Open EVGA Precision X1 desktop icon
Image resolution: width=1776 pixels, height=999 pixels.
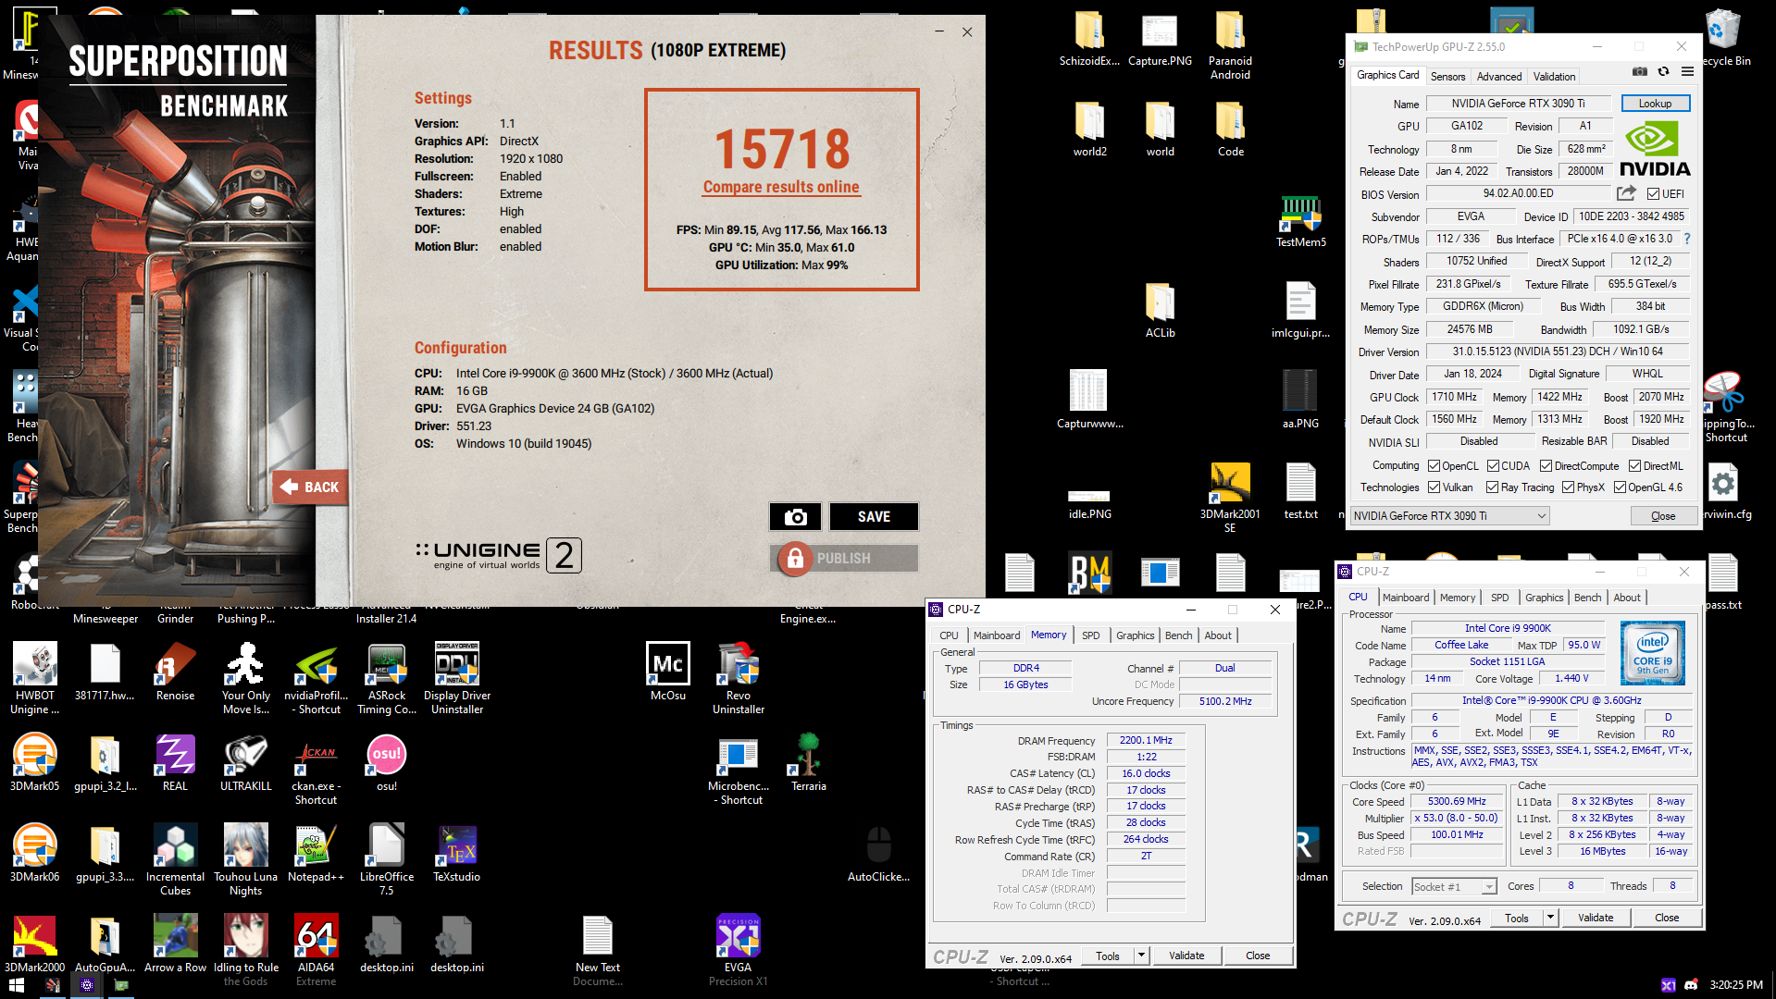pyautogui.click(x=739, y=951)
